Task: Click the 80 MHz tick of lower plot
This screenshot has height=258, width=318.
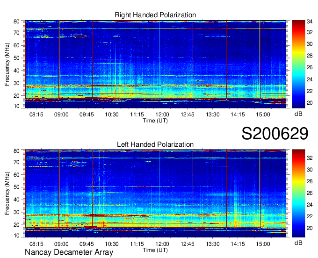Action: click(x=16, y=151)
